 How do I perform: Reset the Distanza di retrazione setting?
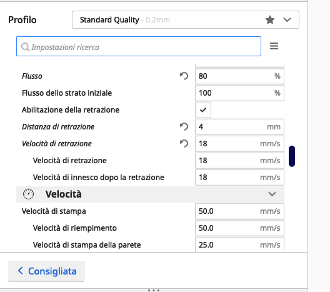pos(184,127)
